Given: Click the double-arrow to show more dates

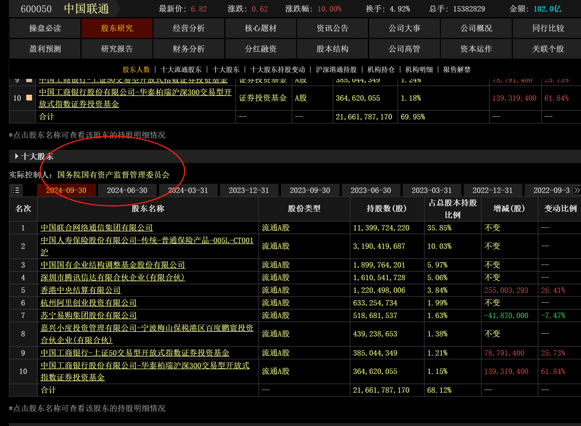Looking at the screenshot, I should pyautogui.click(x=577, y=190).
